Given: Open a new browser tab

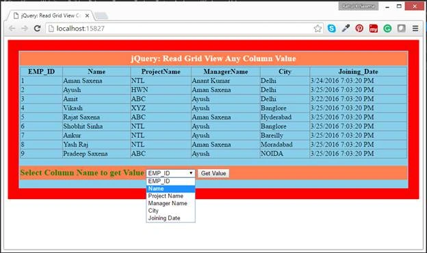Looking at the screenshot, I should point(101,16).
